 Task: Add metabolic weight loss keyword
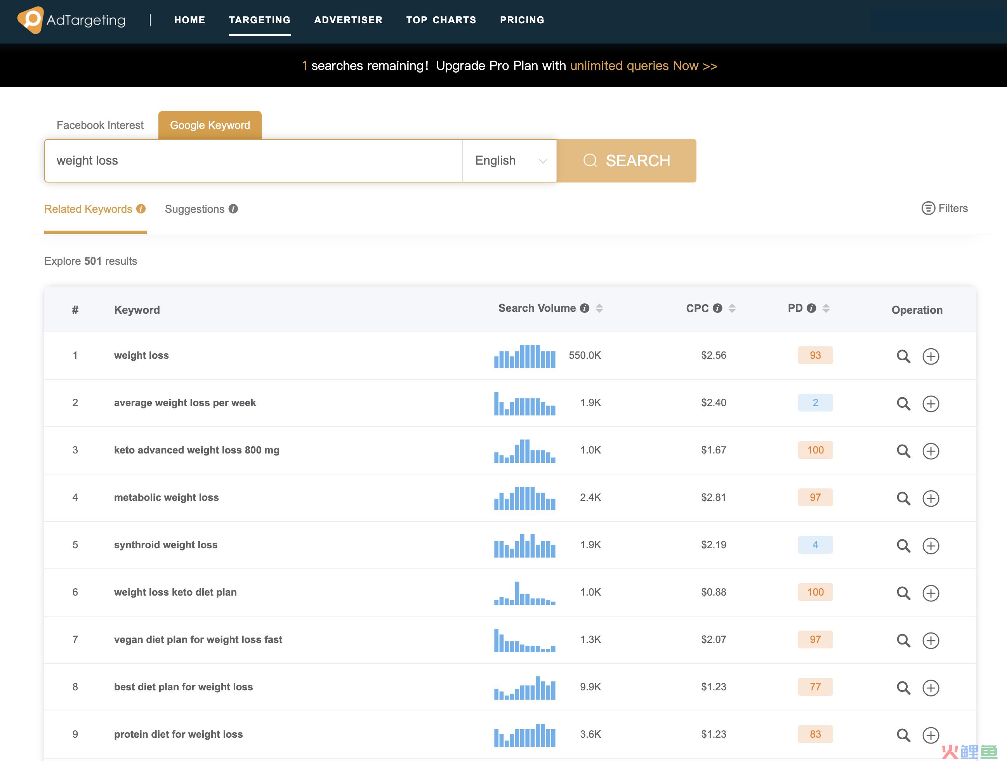point(931,498)
